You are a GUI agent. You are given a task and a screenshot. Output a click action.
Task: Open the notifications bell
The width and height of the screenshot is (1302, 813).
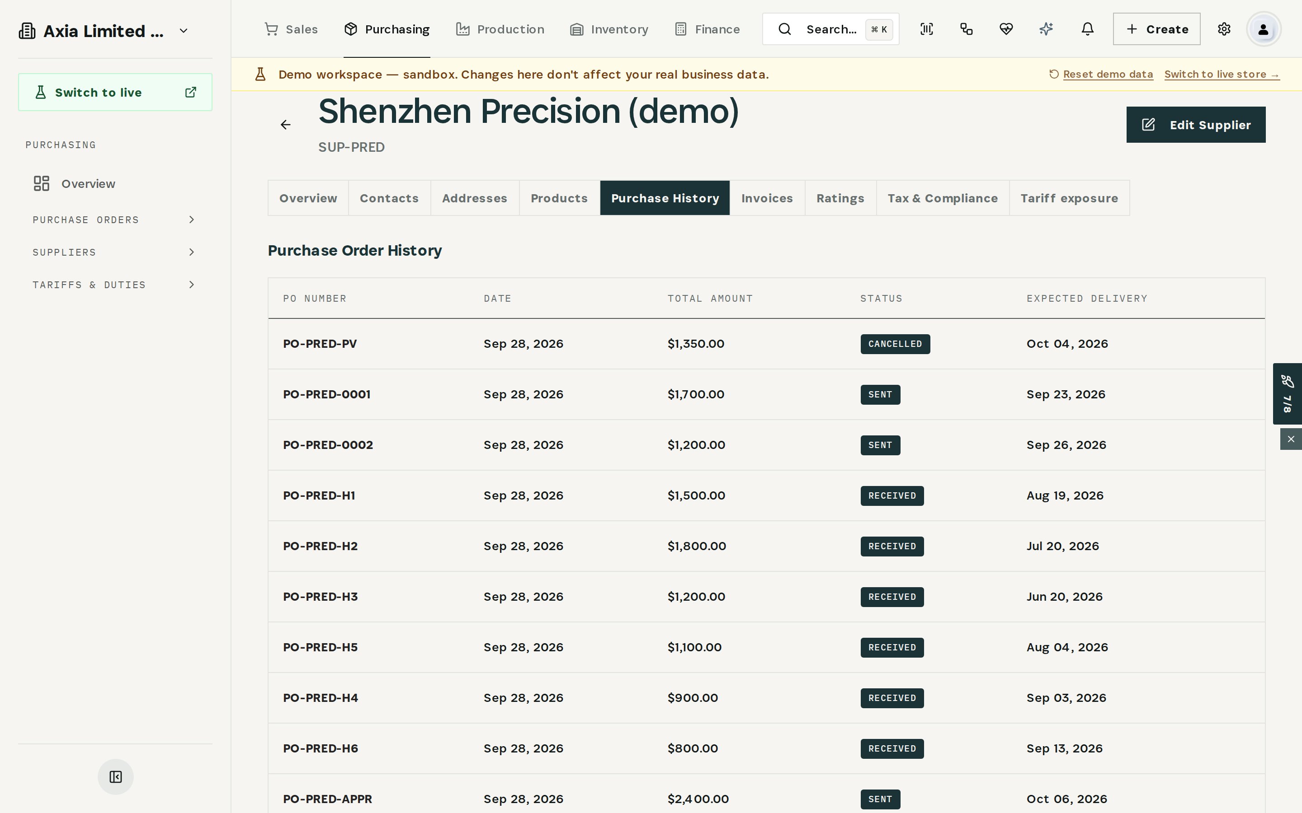(x=1087, y=29)
